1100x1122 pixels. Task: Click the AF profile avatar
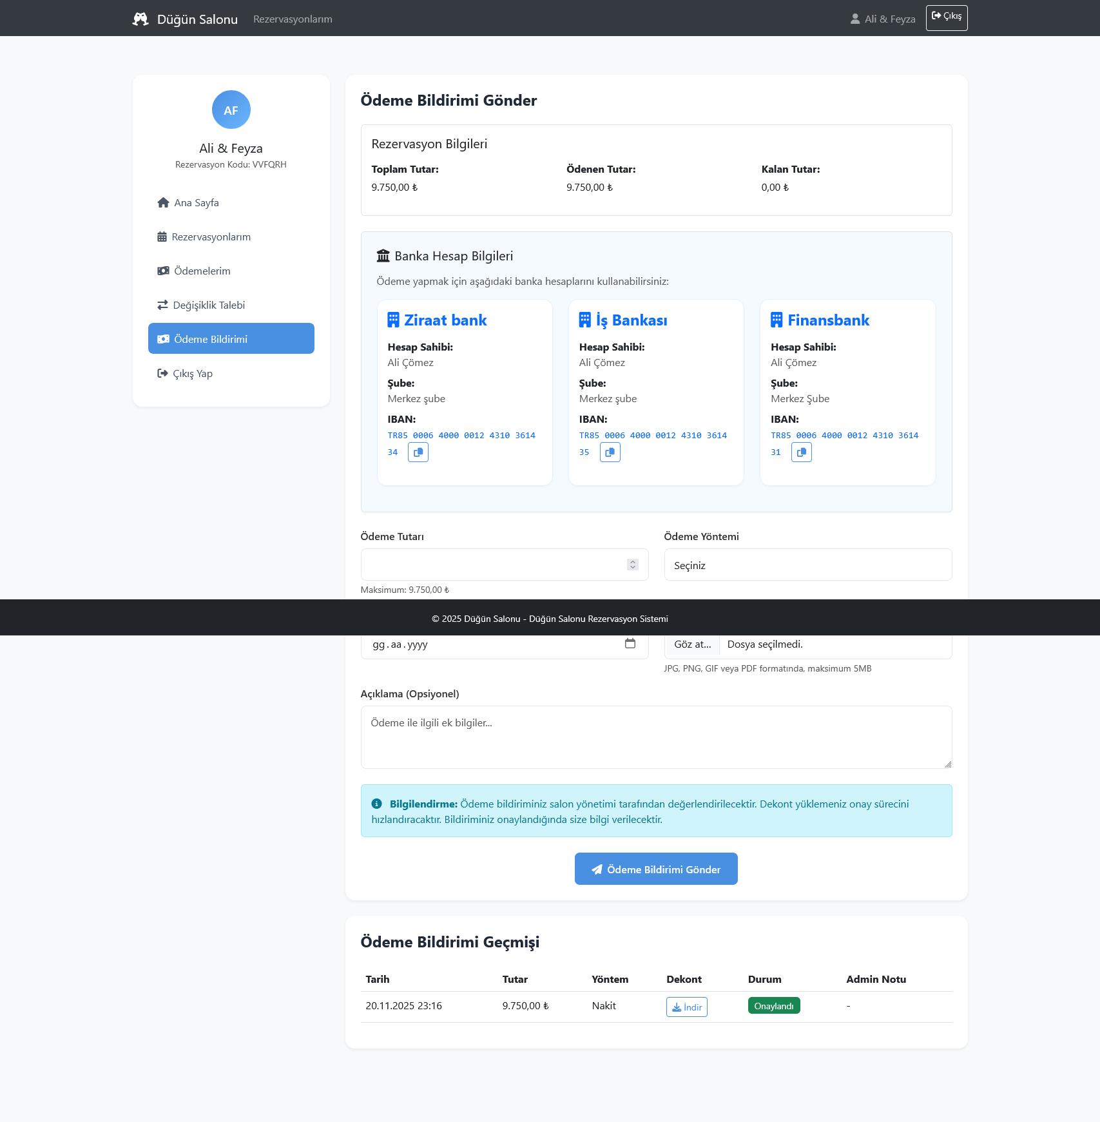tap(231, 110)
